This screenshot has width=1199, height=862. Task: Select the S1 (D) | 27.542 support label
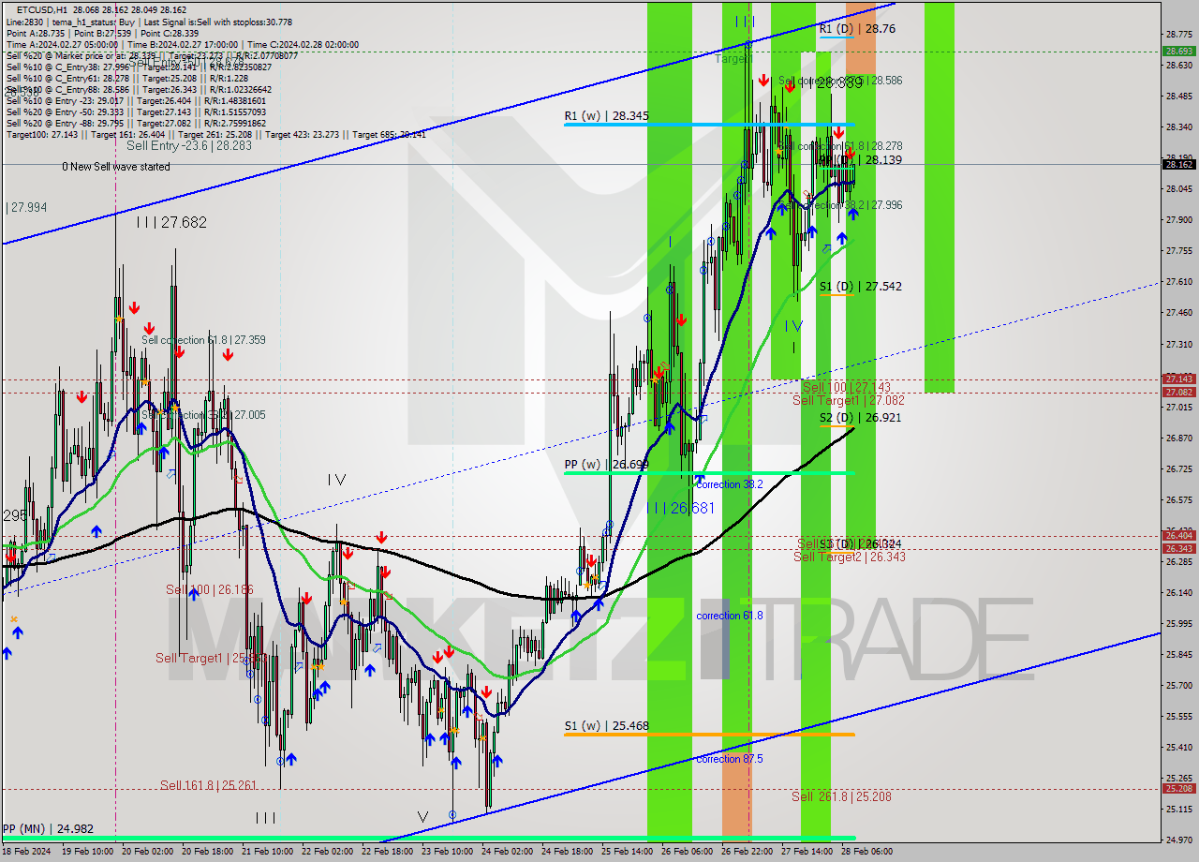click(x=861, y=287)
